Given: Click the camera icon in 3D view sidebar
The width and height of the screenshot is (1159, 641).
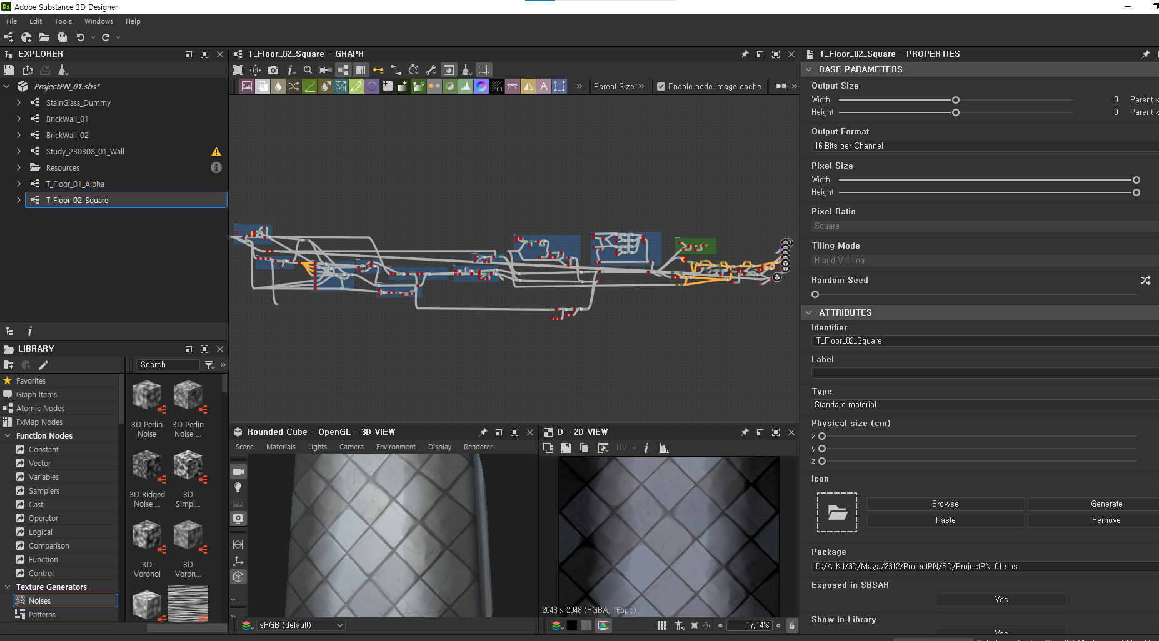Looking at the screenshot, I should (238, 472).
